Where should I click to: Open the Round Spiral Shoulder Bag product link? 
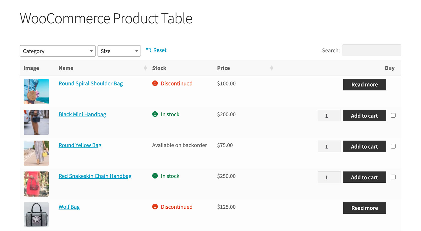pos(91,83)
